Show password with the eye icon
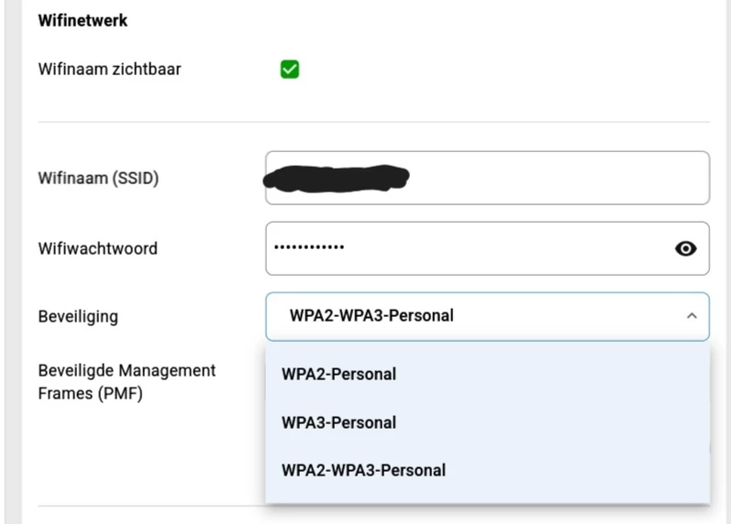This screenshot has width=731, height=524. coord(685,248)
